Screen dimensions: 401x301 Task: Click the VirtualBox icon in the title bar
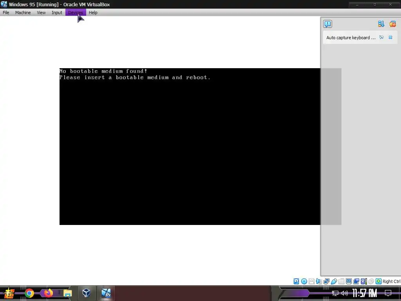tap(4, 4)
